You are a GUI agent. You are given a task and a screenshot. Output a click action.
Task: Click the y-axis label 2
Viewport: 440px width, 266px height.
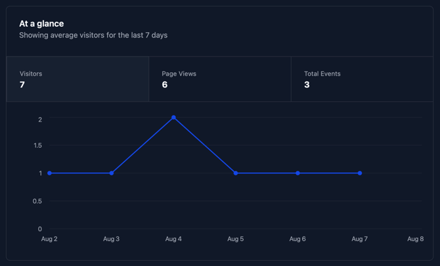40,120
